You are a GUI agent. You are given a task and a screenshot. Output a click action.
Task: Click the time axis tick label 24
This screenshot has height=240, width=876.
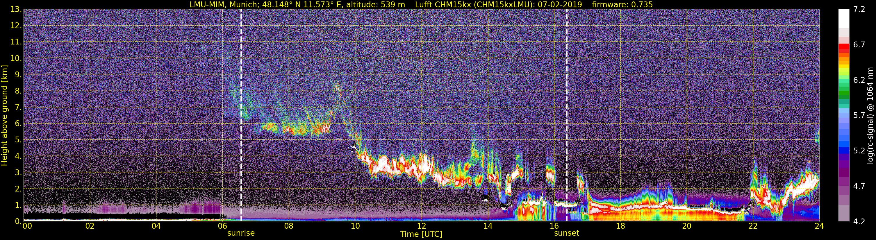[819, 226]
